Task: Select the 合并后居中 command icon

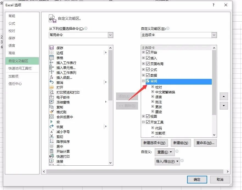Action: 52,117
